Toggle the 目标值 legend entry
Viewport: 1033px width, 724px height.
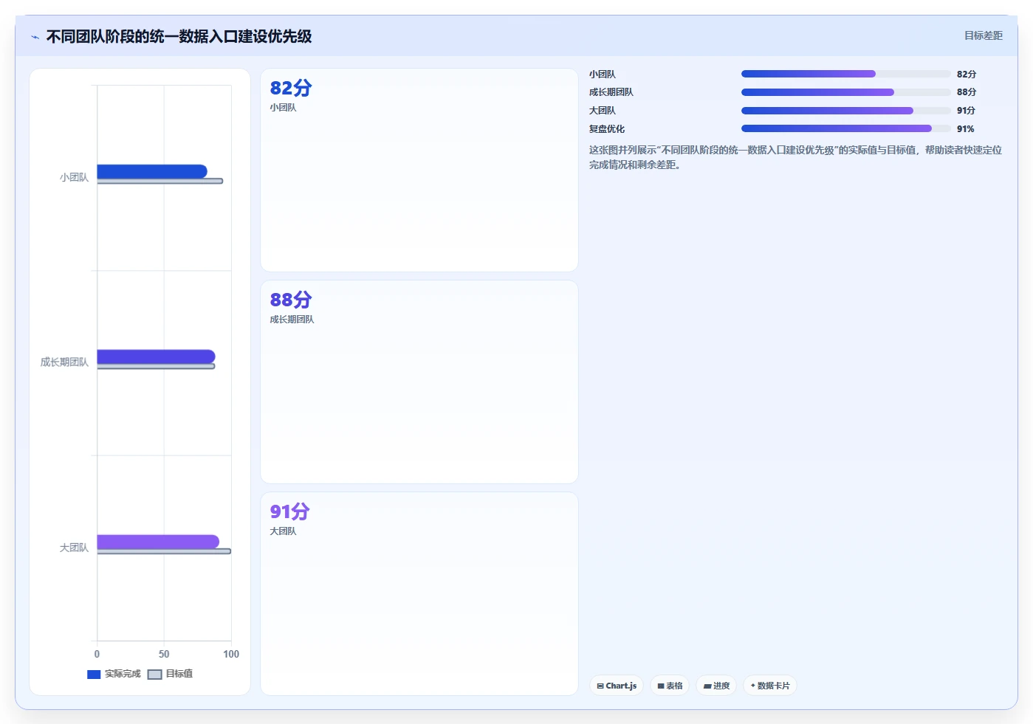[171, 674]
